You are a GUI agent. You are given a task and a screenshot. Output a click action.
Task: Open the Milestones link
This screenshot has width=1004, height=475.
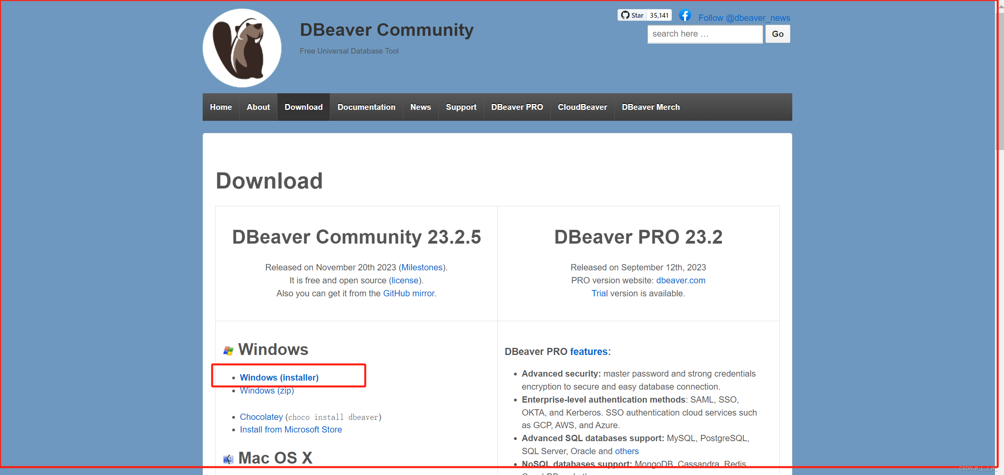pos(422,267)
